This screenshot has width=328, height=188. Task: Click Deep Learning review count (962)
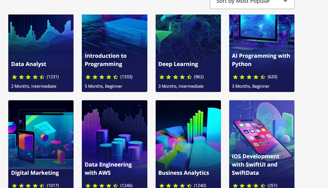199,77
